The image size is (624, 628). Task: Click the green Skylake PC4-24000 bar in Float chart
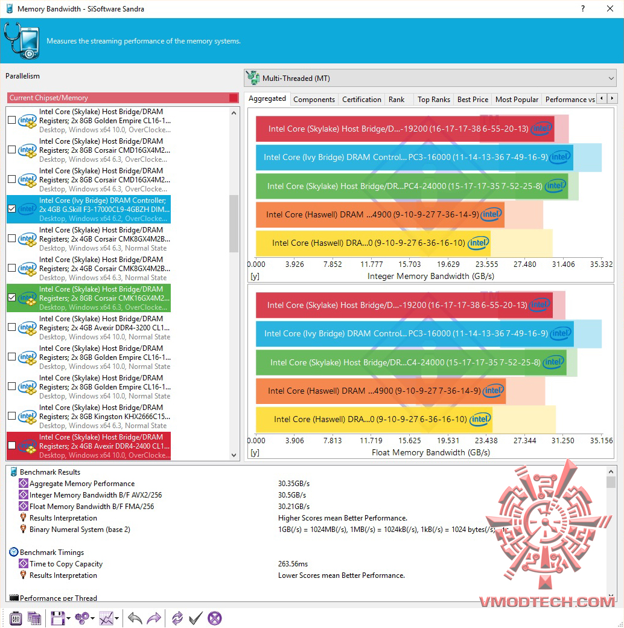coord(411,362)
